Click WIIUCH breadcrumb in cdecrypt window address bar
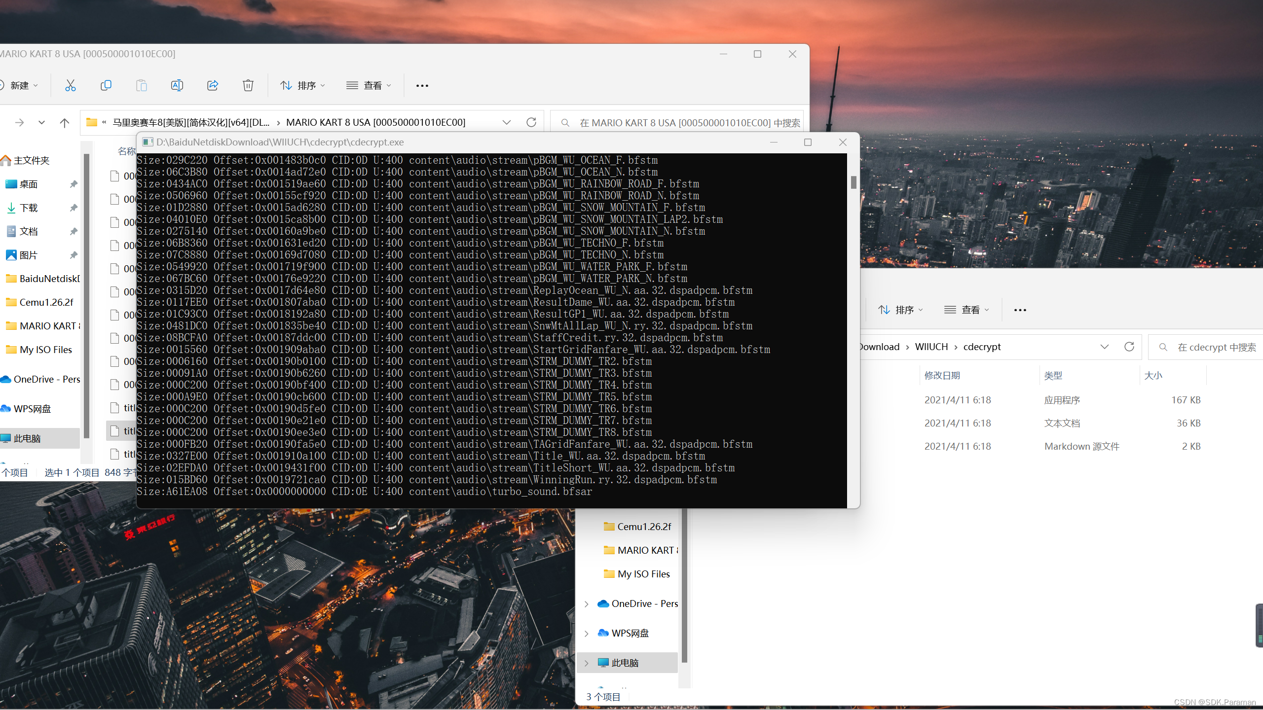Screen dimensions: 1263x710 pyautogui.click(x=931, y=347)
